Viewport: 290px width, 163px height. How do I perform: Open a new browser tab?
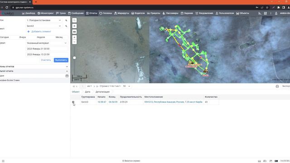[x=36, y=2]
